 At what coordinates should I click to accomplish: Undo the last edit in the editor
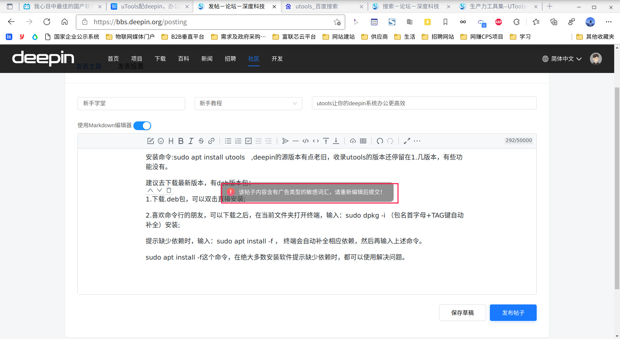click(380, 141)
